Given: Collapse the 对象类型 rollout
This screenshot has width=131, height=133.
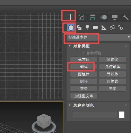Looking at the screenshot, I should (70, 46).
